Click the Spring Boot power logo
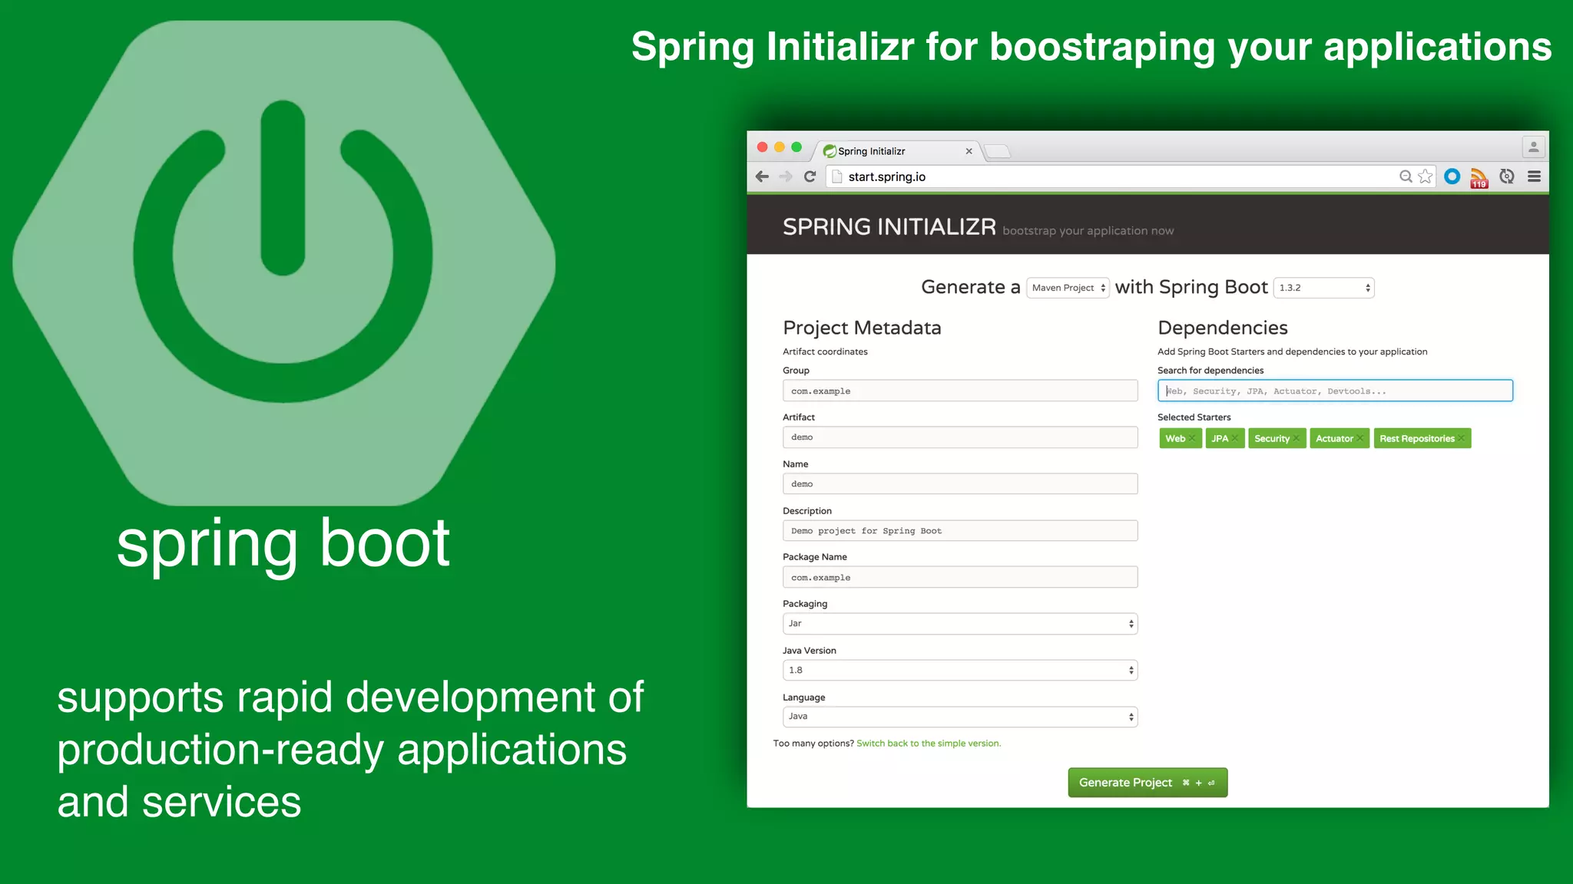This screenshot has height=884, width=1573. [x=283, y=263]
